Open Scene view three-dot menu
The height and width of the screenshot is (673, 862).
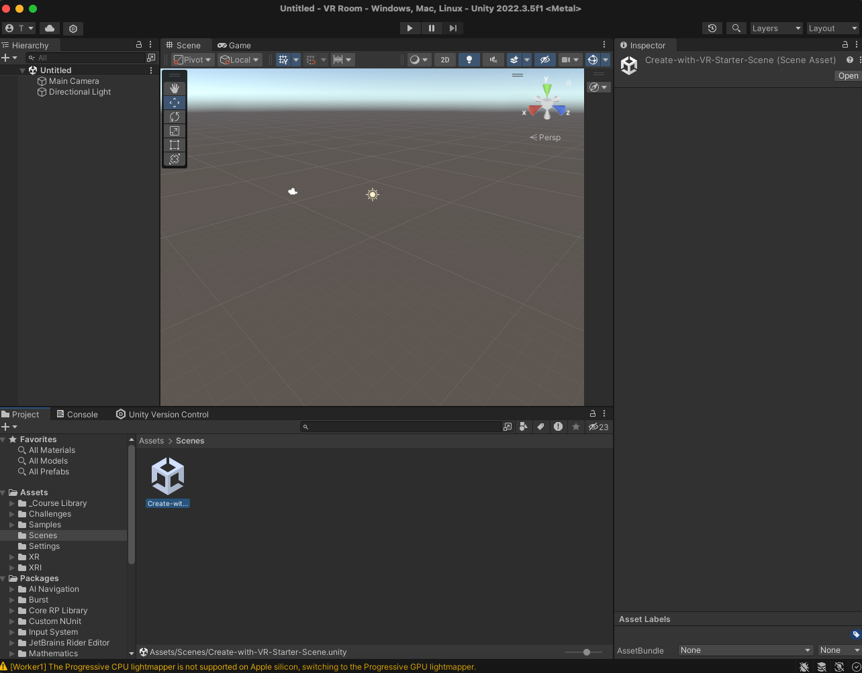pos(604,44)
